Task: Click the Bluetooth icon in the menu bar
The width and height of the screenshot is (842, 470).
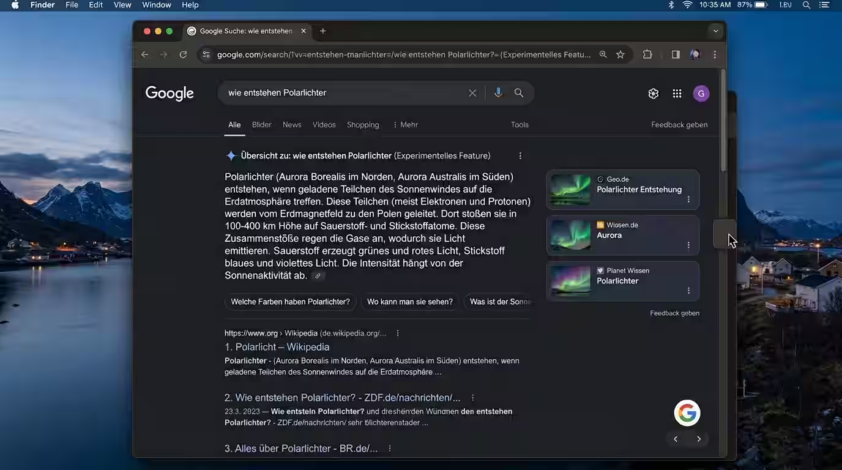Action: 670,4
